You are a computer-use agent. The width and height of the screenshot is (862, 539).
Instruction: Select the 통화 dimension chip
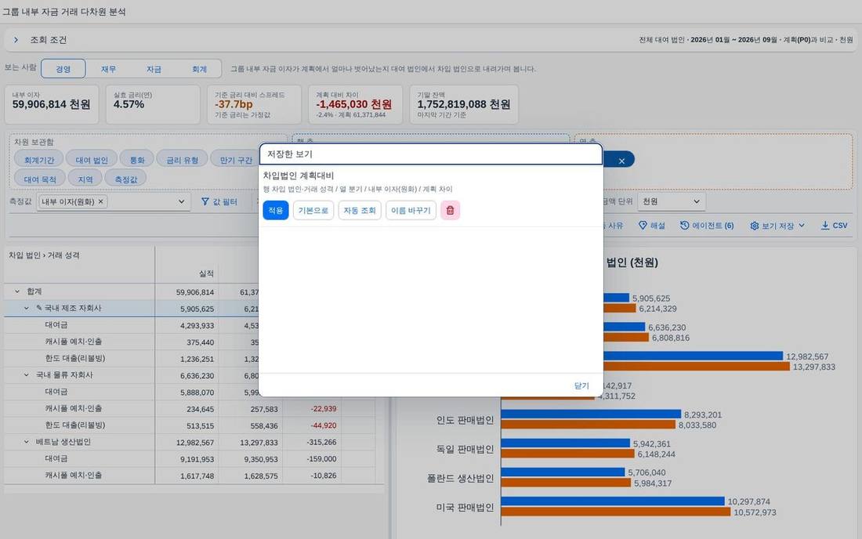coord(137,160)
